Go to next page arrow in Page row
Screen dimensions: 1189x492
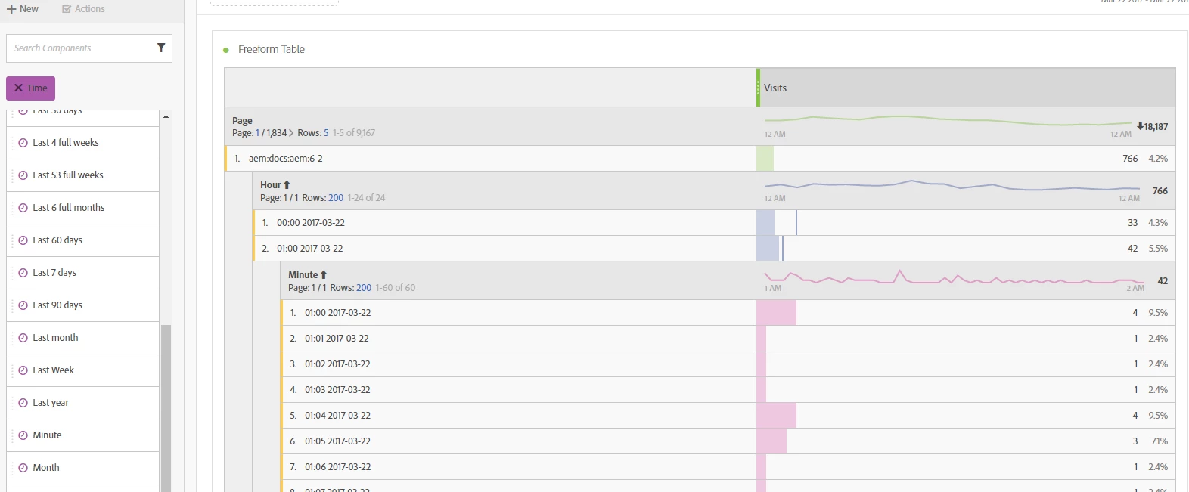coord(291,133)
